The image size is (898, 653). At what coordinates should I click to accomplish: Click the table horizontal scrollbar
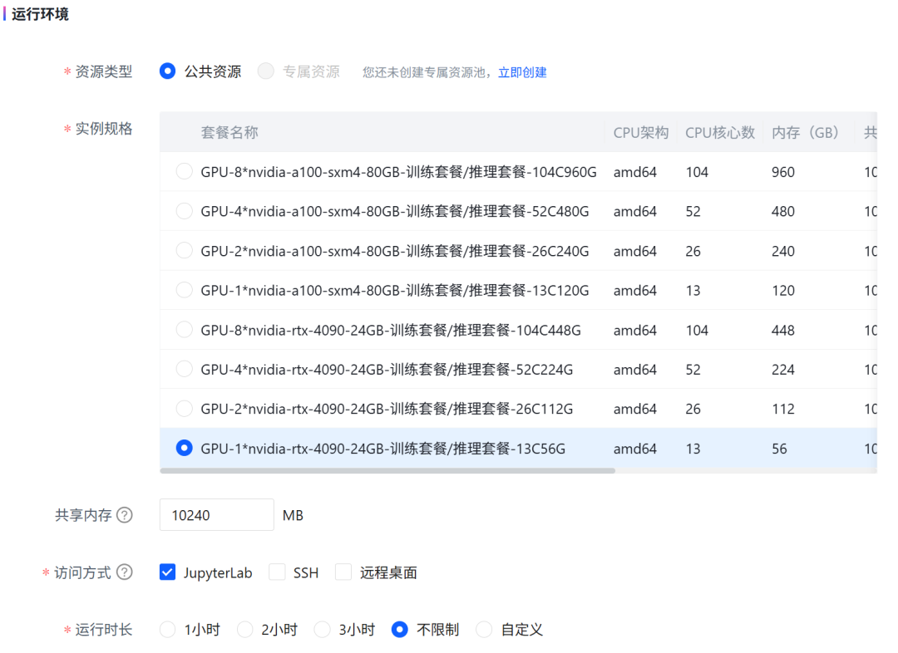point(387,470)
